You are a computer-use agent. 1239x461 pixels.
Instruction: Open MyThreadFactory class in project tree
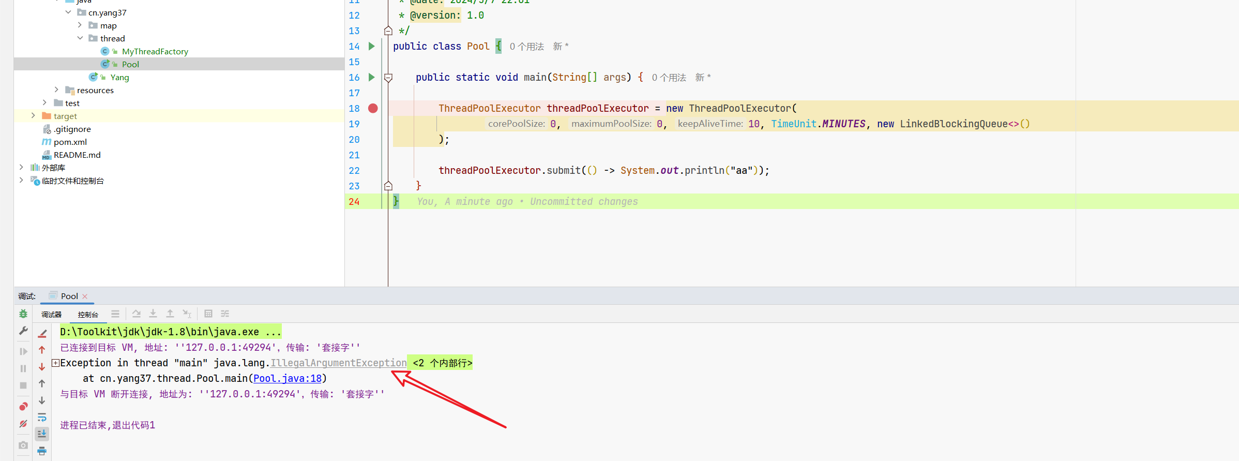[155, 51]
